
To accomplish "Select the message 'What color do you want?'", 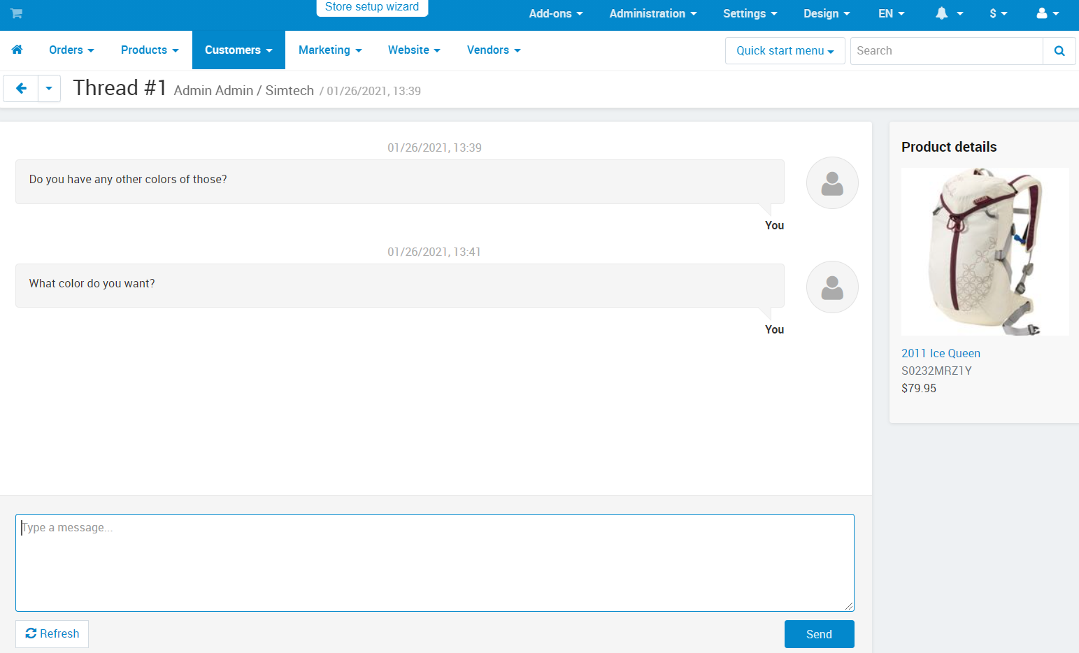I will [92, 284].
